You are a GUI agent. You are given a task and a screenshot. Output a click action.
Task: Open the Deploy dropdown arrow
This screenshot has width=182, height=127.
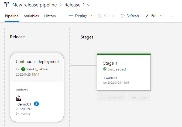(x=91, y=16)
